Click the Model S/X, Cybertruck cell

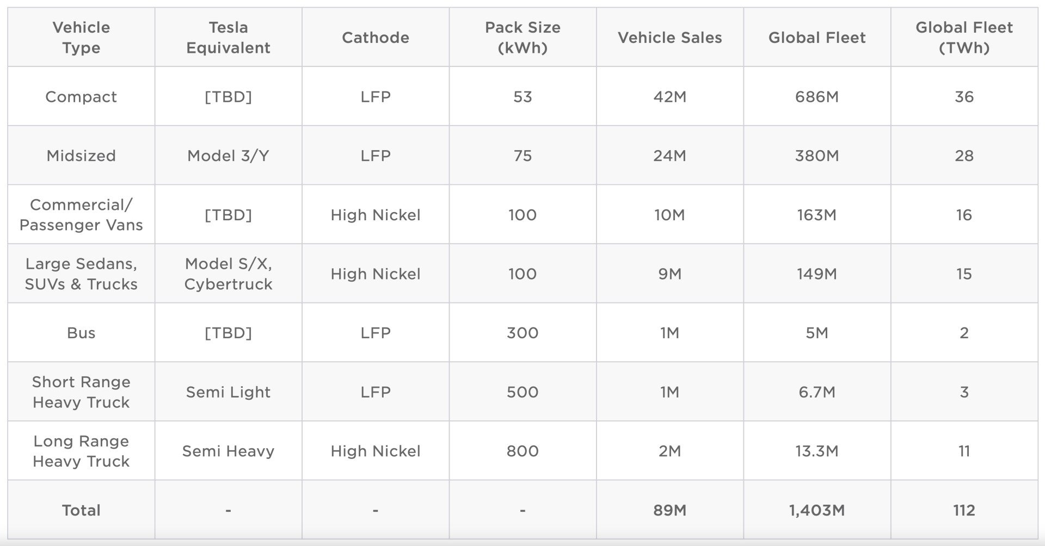228,274
